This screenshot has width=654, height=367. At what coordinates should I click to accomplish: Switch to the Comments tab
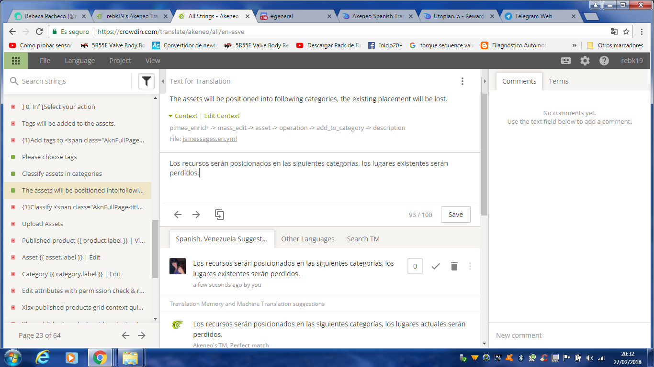(519, 81)
